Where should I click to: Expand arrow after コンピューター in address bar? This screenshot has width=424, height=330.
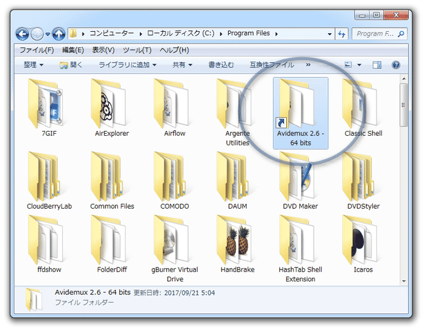pyautogui.click(x=141, y=34)
